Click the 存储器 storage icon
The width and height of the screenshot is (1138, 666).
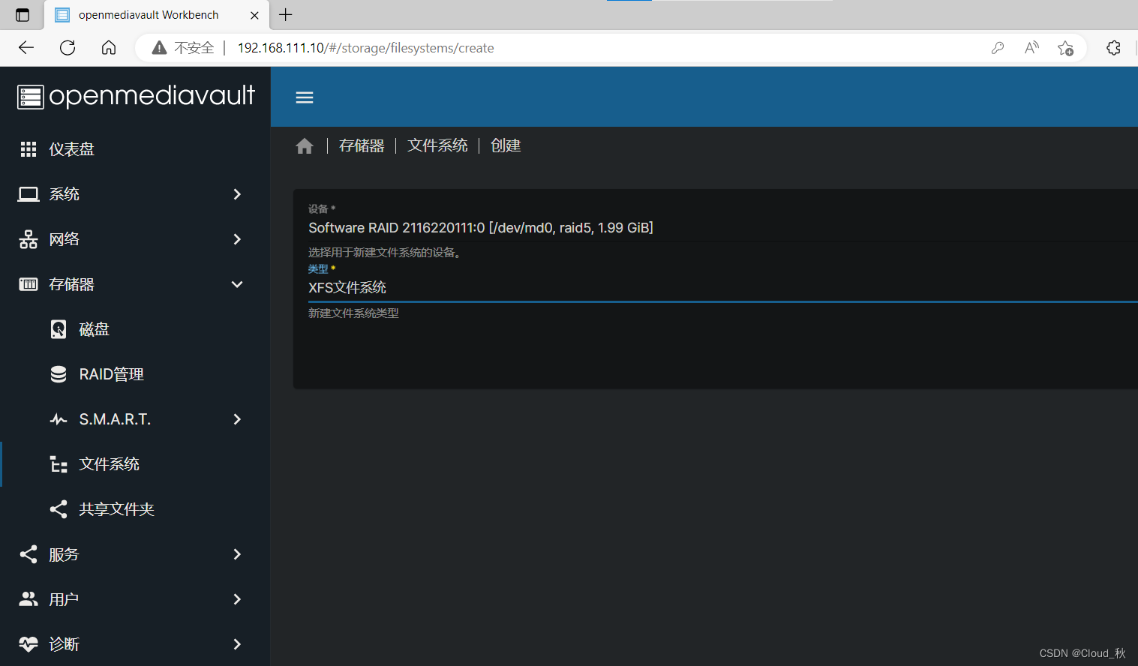29,284
